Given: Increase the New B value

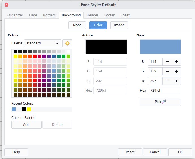Looking at the screenshot, I should [x=176, y=81].
